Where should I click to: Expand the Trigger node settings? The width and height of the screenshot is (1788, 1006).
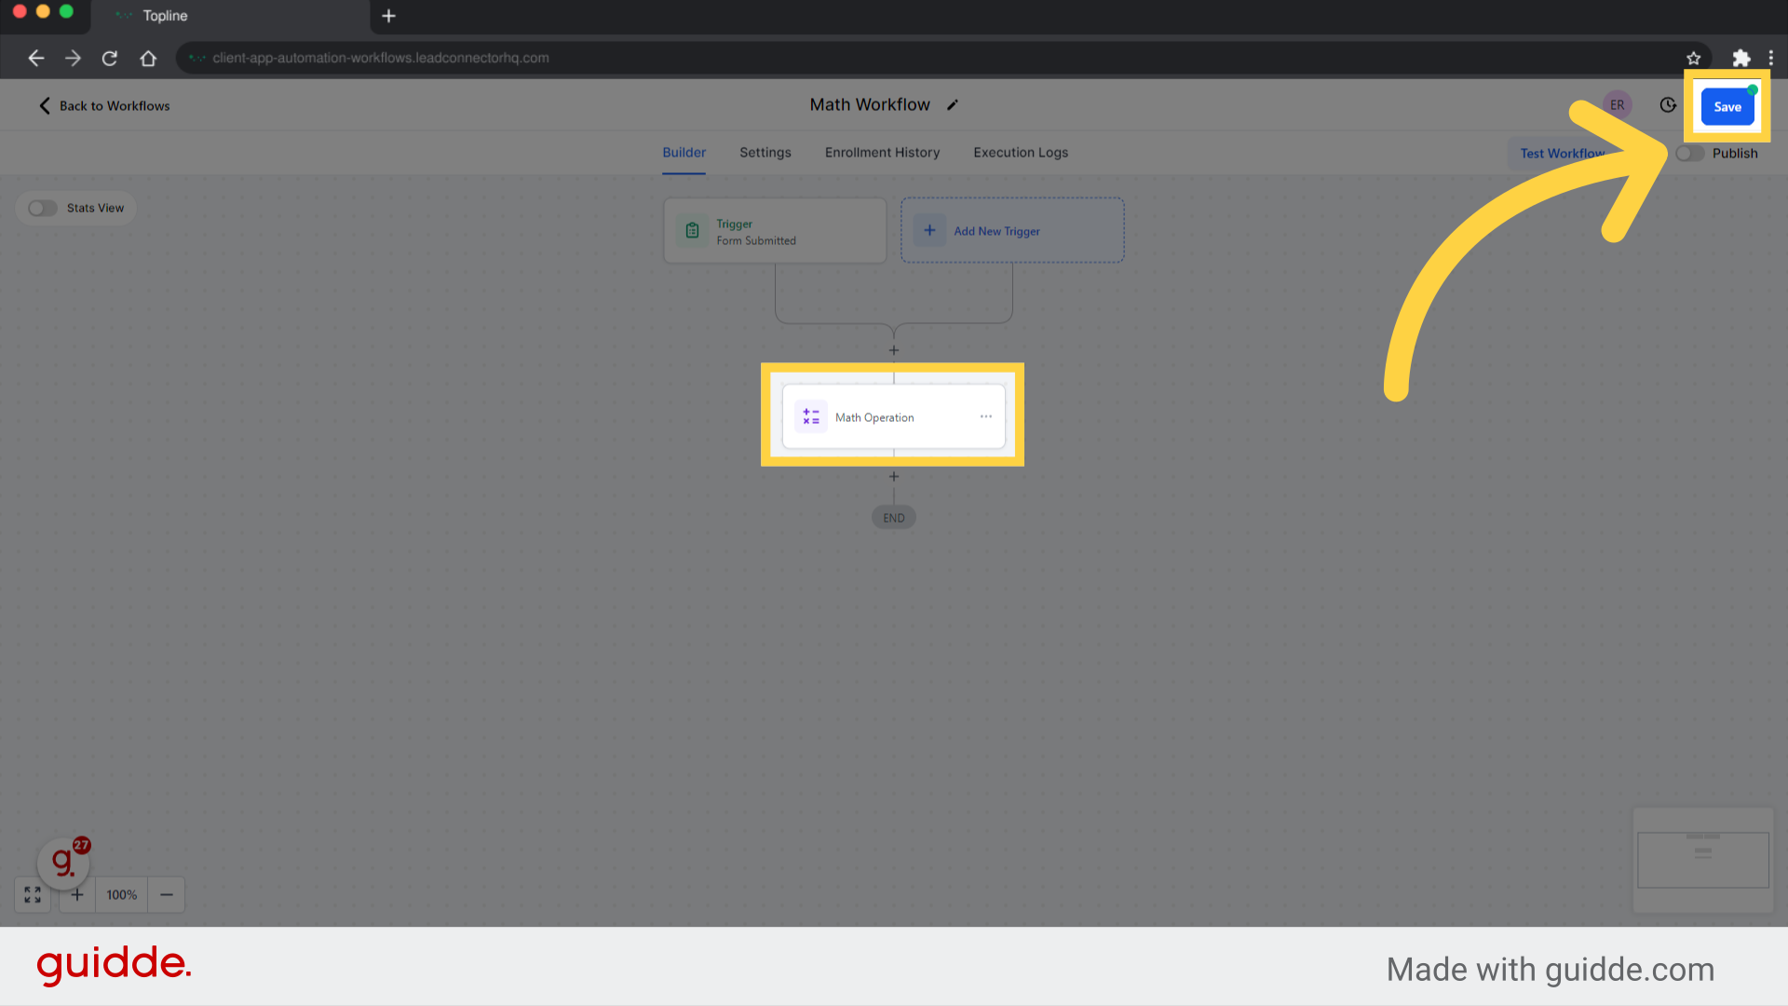coord(776,231)
